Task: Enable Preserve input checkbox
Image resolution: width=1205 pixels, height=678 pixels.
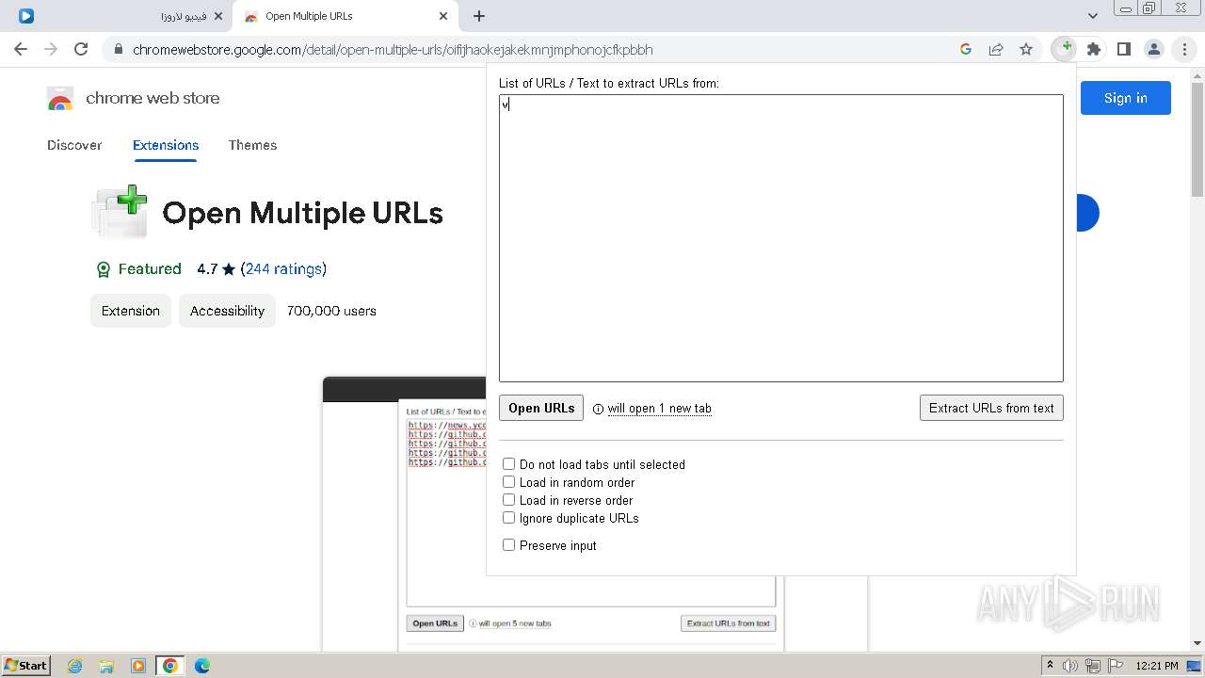Action: (x=508, y=545)
